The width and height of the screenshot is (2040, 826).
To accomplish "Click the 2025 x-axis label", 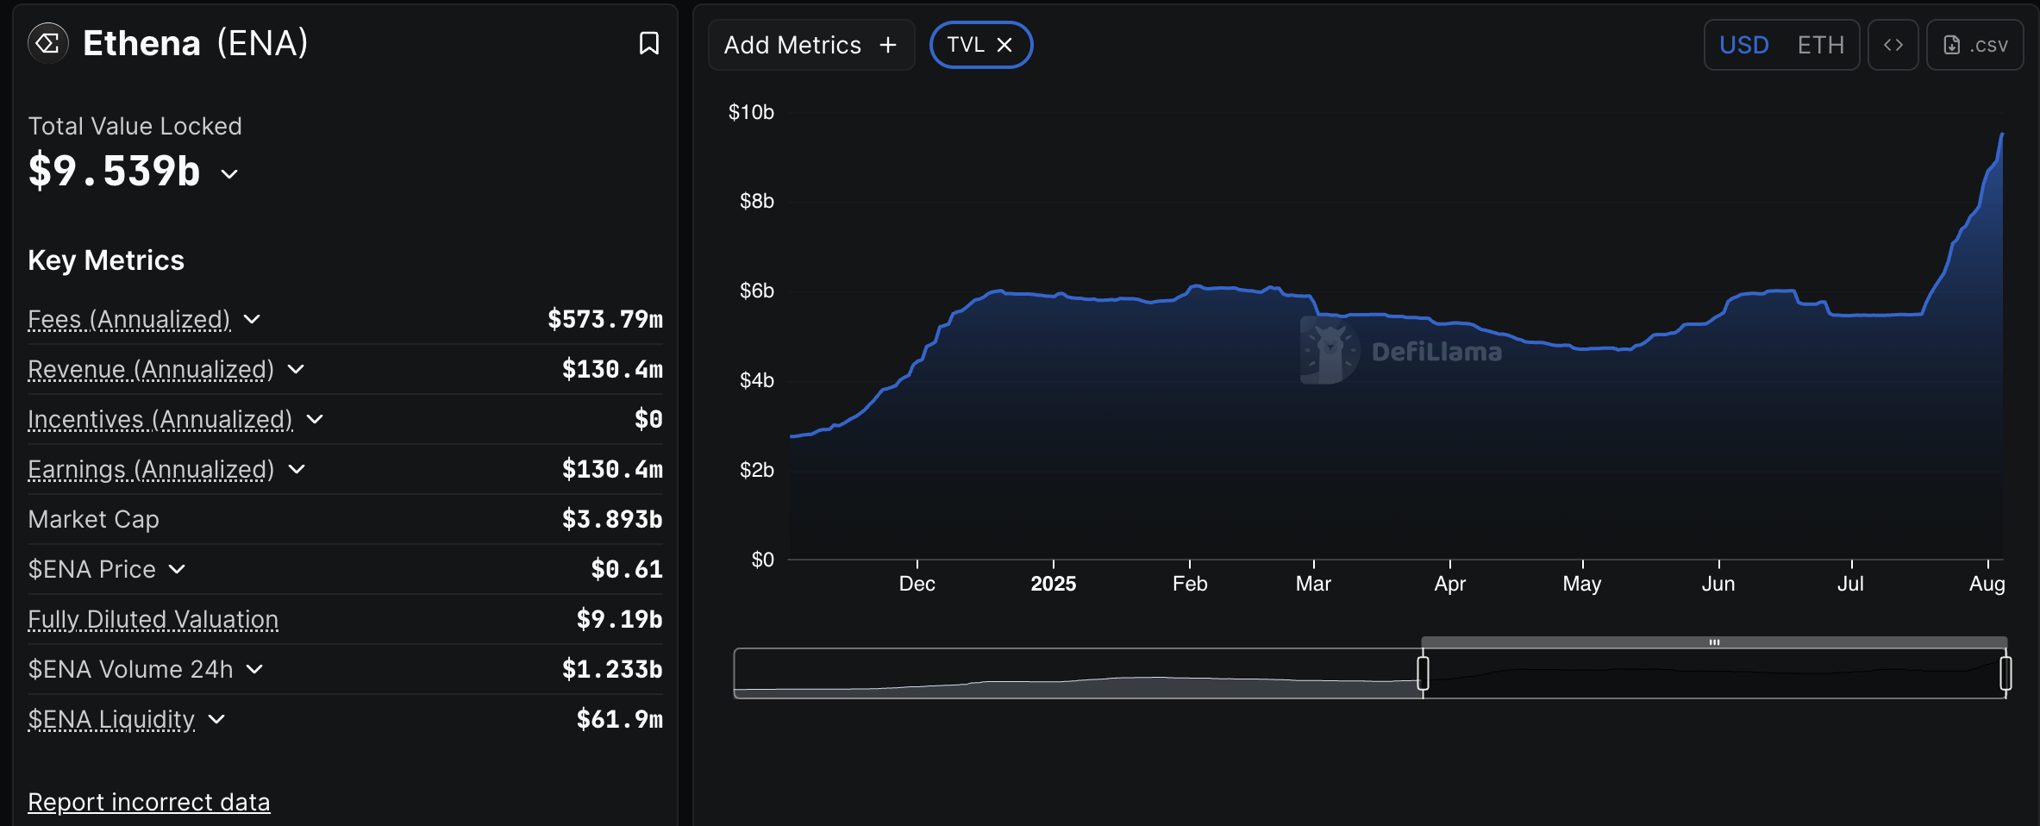I will click(1054, 584).
